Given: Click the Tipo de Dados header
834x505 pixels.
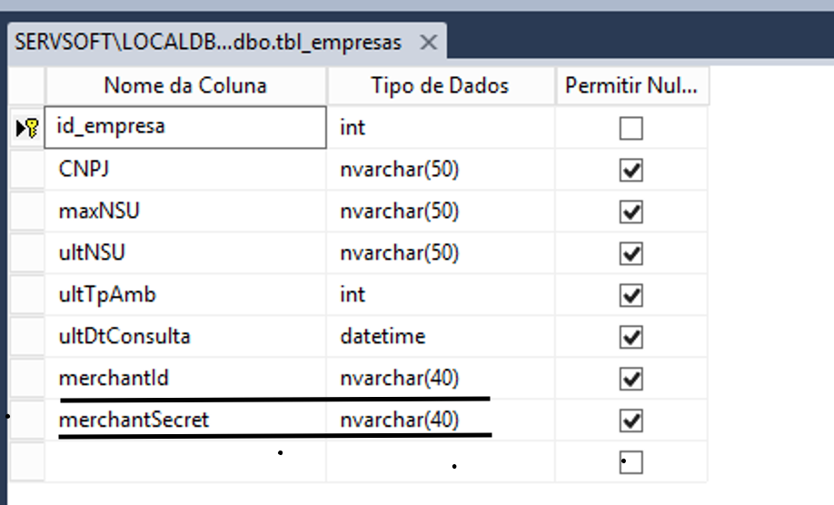Looking at the screenshot, I should [441, 86].
